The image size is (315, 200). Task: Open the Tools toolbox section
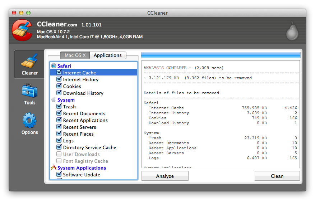[29, 94]
